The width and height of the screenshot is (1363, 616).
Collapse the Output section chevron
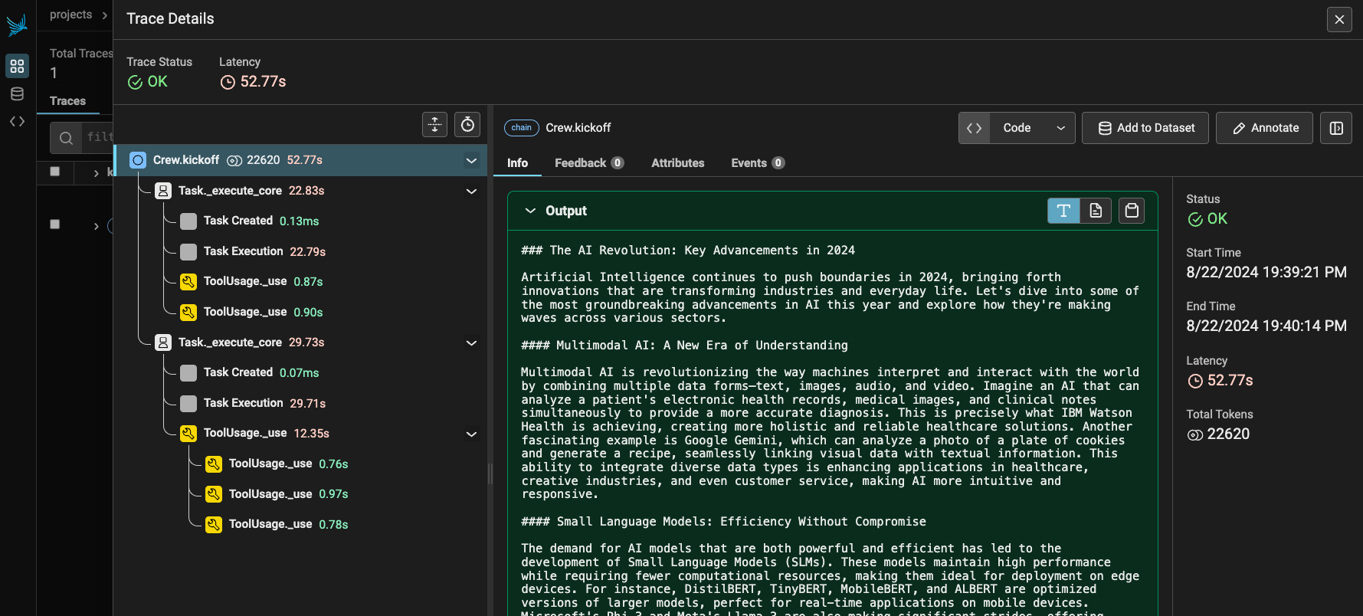[x=530, y=211]
